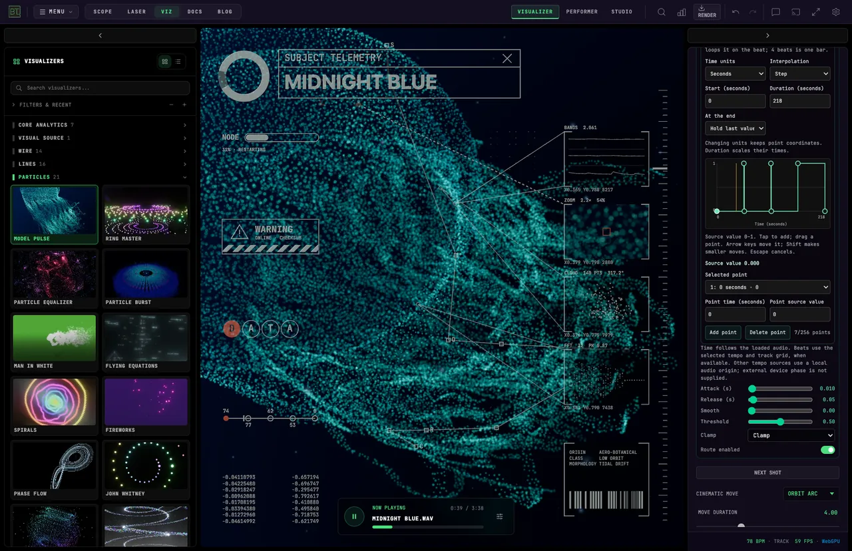Open the Docs navigation item

(195, 12)
